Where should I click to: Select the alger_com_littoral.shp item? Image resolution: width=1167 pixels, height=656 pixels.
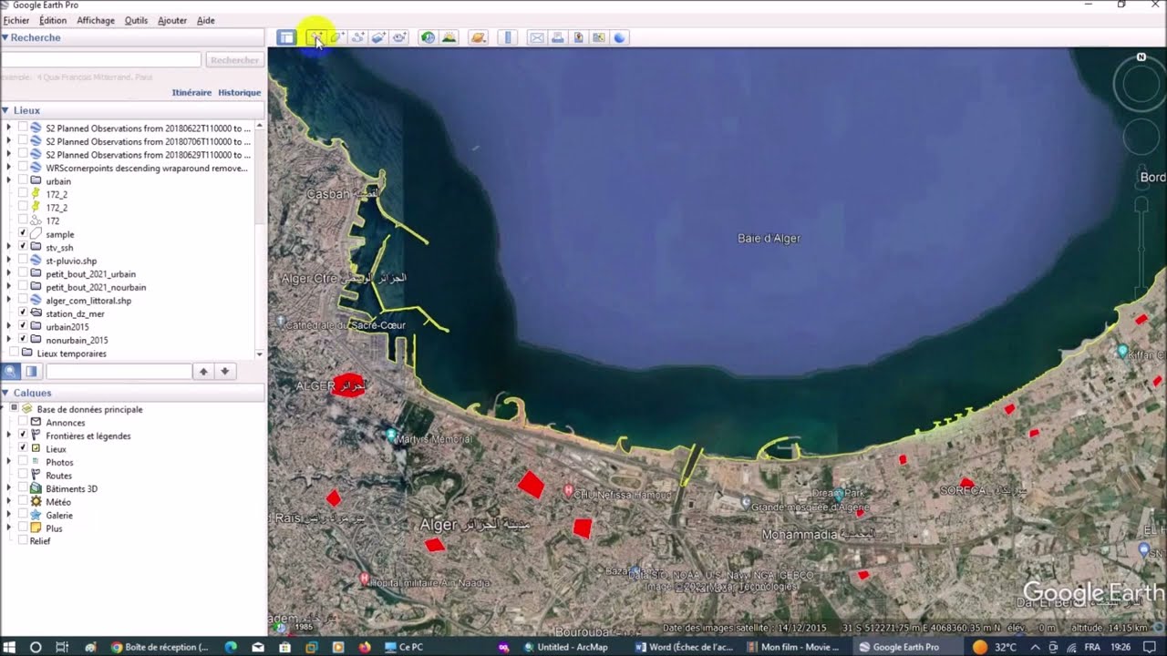click(88, 300)
